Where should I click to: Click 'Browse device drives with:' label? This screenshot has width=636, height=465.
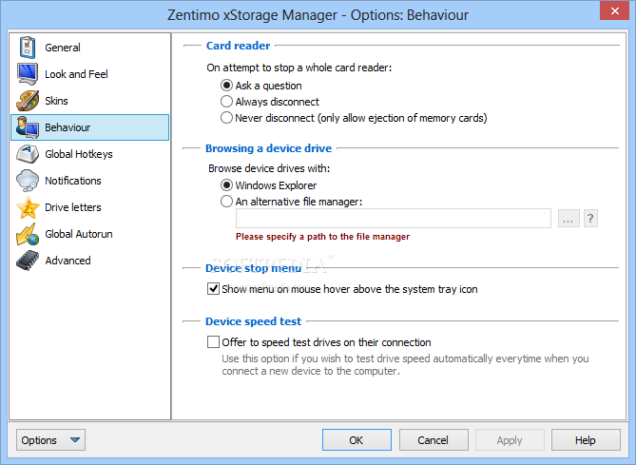(269, 168)
